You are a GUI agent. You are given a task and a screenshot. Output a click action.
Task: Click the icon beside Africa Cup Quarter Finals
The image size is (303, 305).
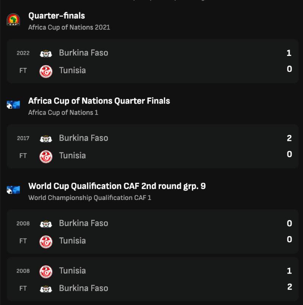pos(13,105)
